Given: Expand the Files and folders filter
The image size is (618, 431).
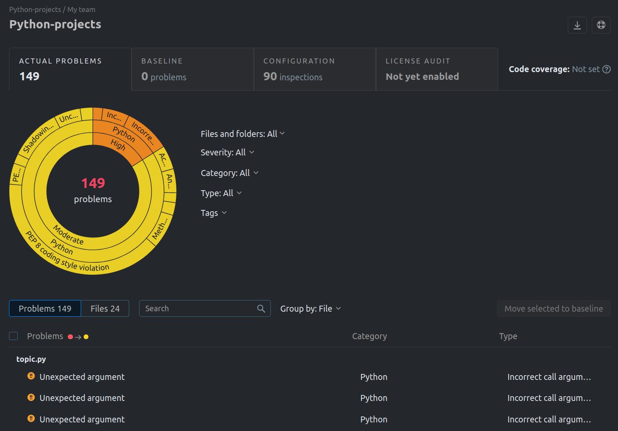Looking at the screenshot, I should 242,134.
